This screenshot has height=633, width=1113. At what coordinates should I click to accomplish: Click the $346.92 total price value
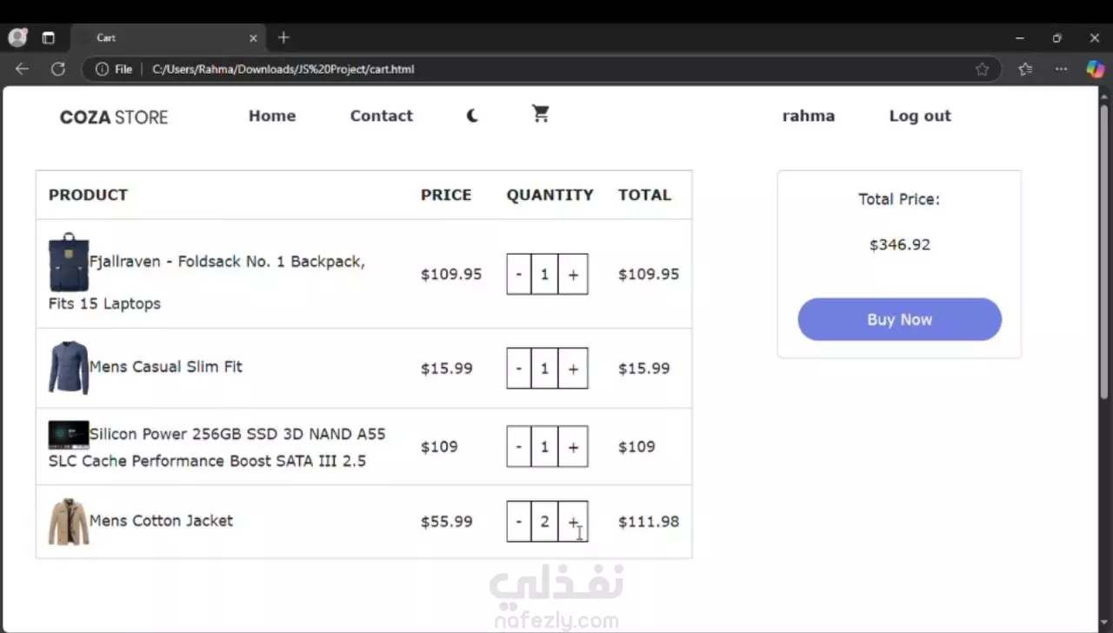point(900,244)
